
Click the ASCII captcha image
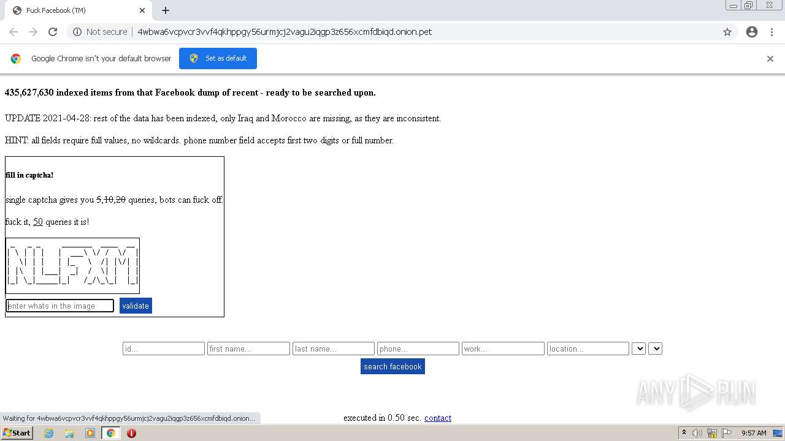[x=72, y=266]
